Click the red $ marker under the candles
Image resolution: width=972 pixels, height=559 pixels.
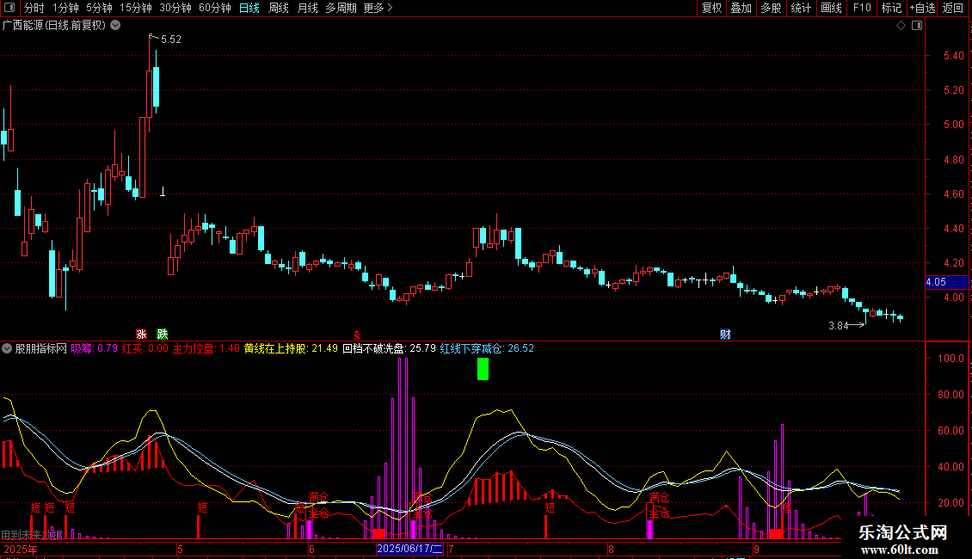(x=356, y=334)
